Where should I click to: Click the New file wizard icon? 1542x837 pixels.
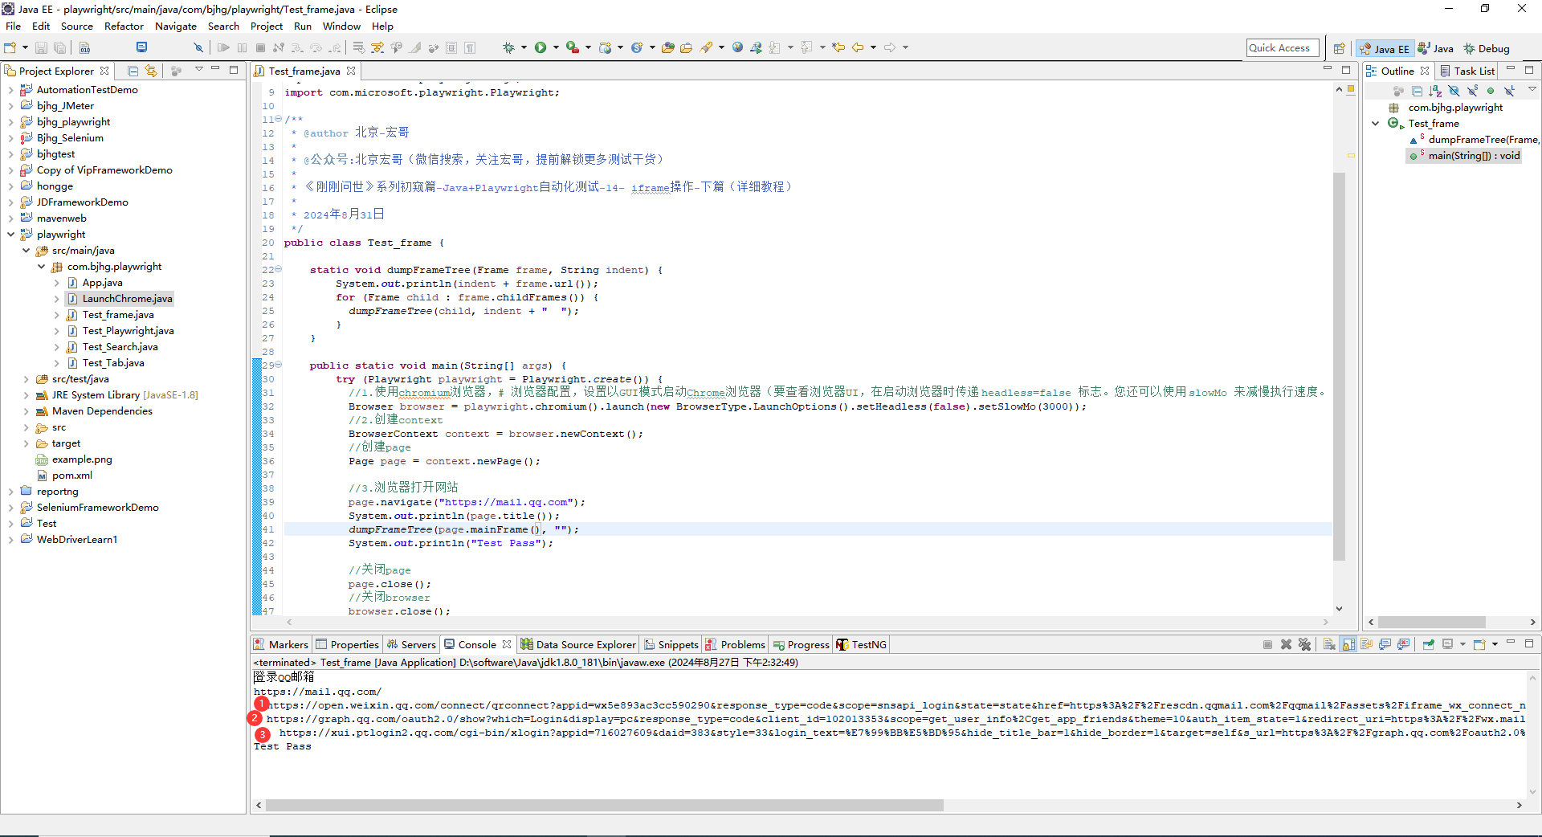click(10, 47)
